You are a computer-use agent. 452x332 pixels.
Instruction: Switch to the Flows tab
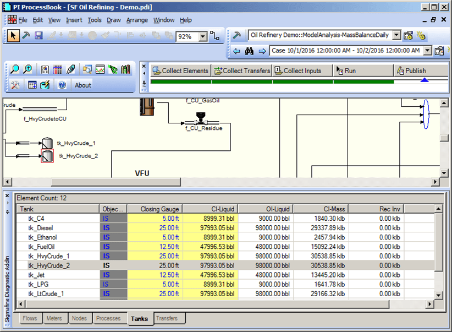coord(30,318)
